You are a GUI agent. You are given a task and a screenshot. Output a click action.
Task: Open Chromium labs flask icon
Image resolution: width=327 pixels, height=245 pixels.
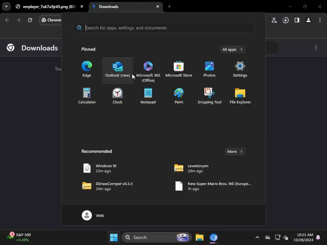pyautogui.click(x=274, y=20)
